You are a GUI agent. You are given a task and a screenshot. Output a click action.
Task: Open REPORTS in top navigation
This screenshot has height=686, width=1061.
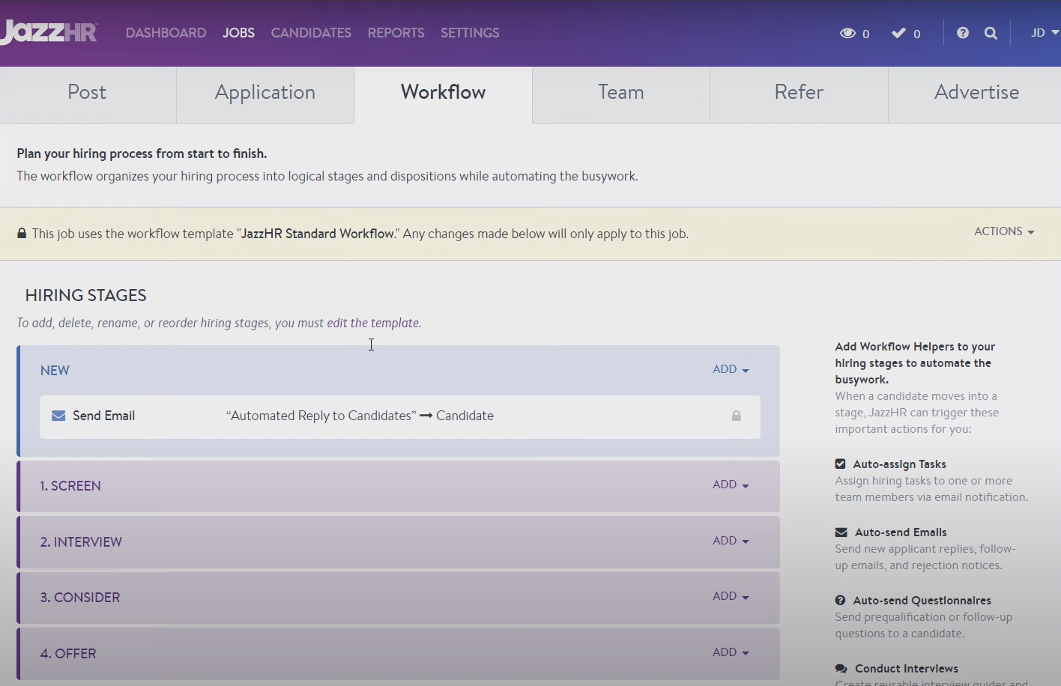[396, 33]
